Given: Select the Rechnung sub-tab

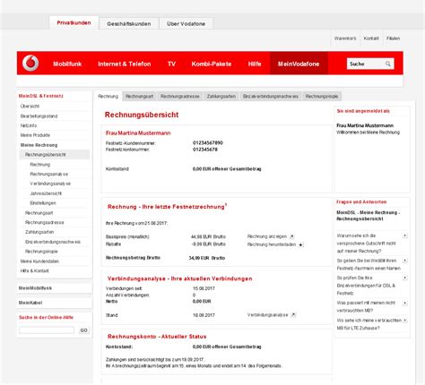Looking at the screenshot, I should click(108, 97).
